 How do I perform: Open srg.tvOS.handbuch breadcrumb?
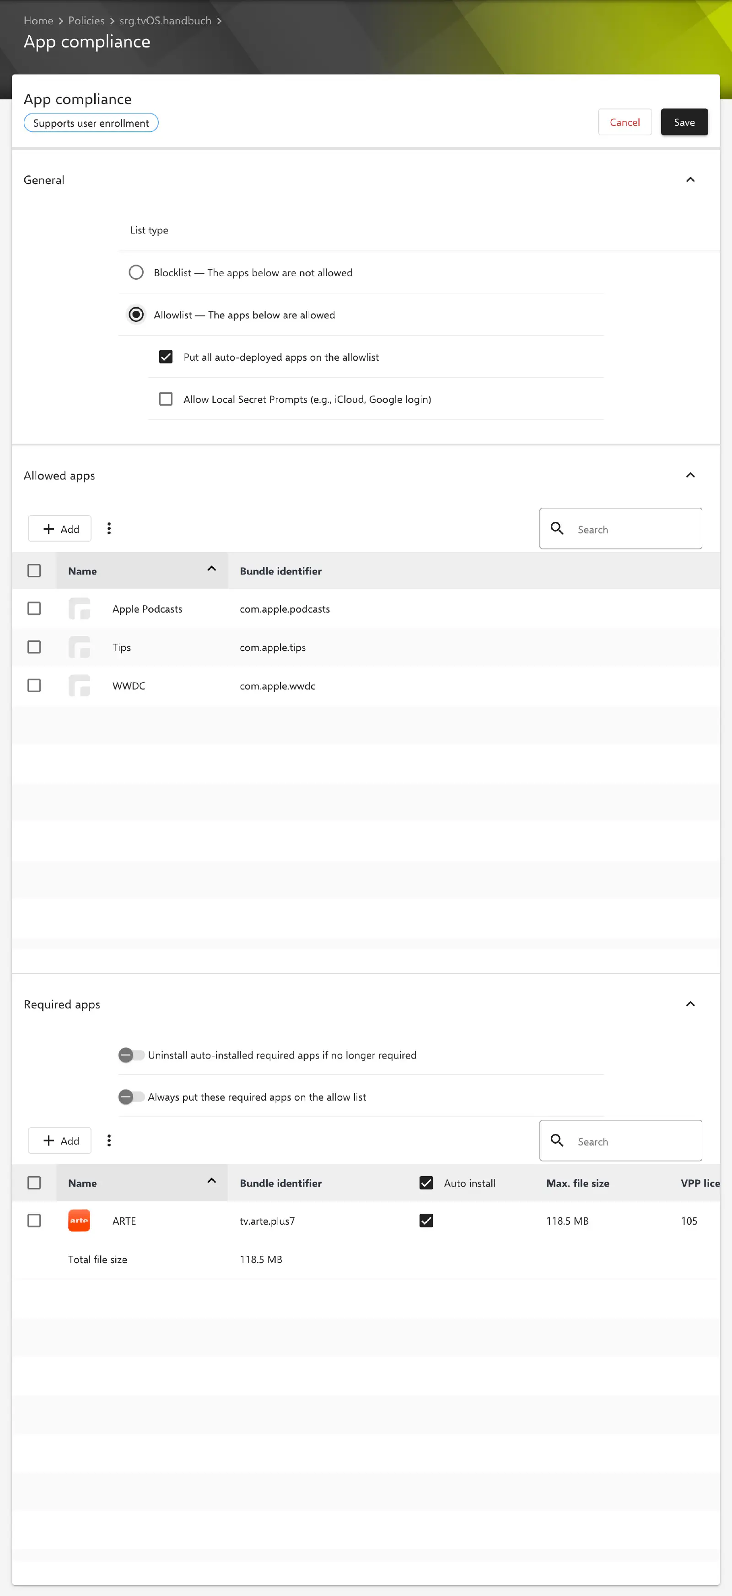(165, 21)
